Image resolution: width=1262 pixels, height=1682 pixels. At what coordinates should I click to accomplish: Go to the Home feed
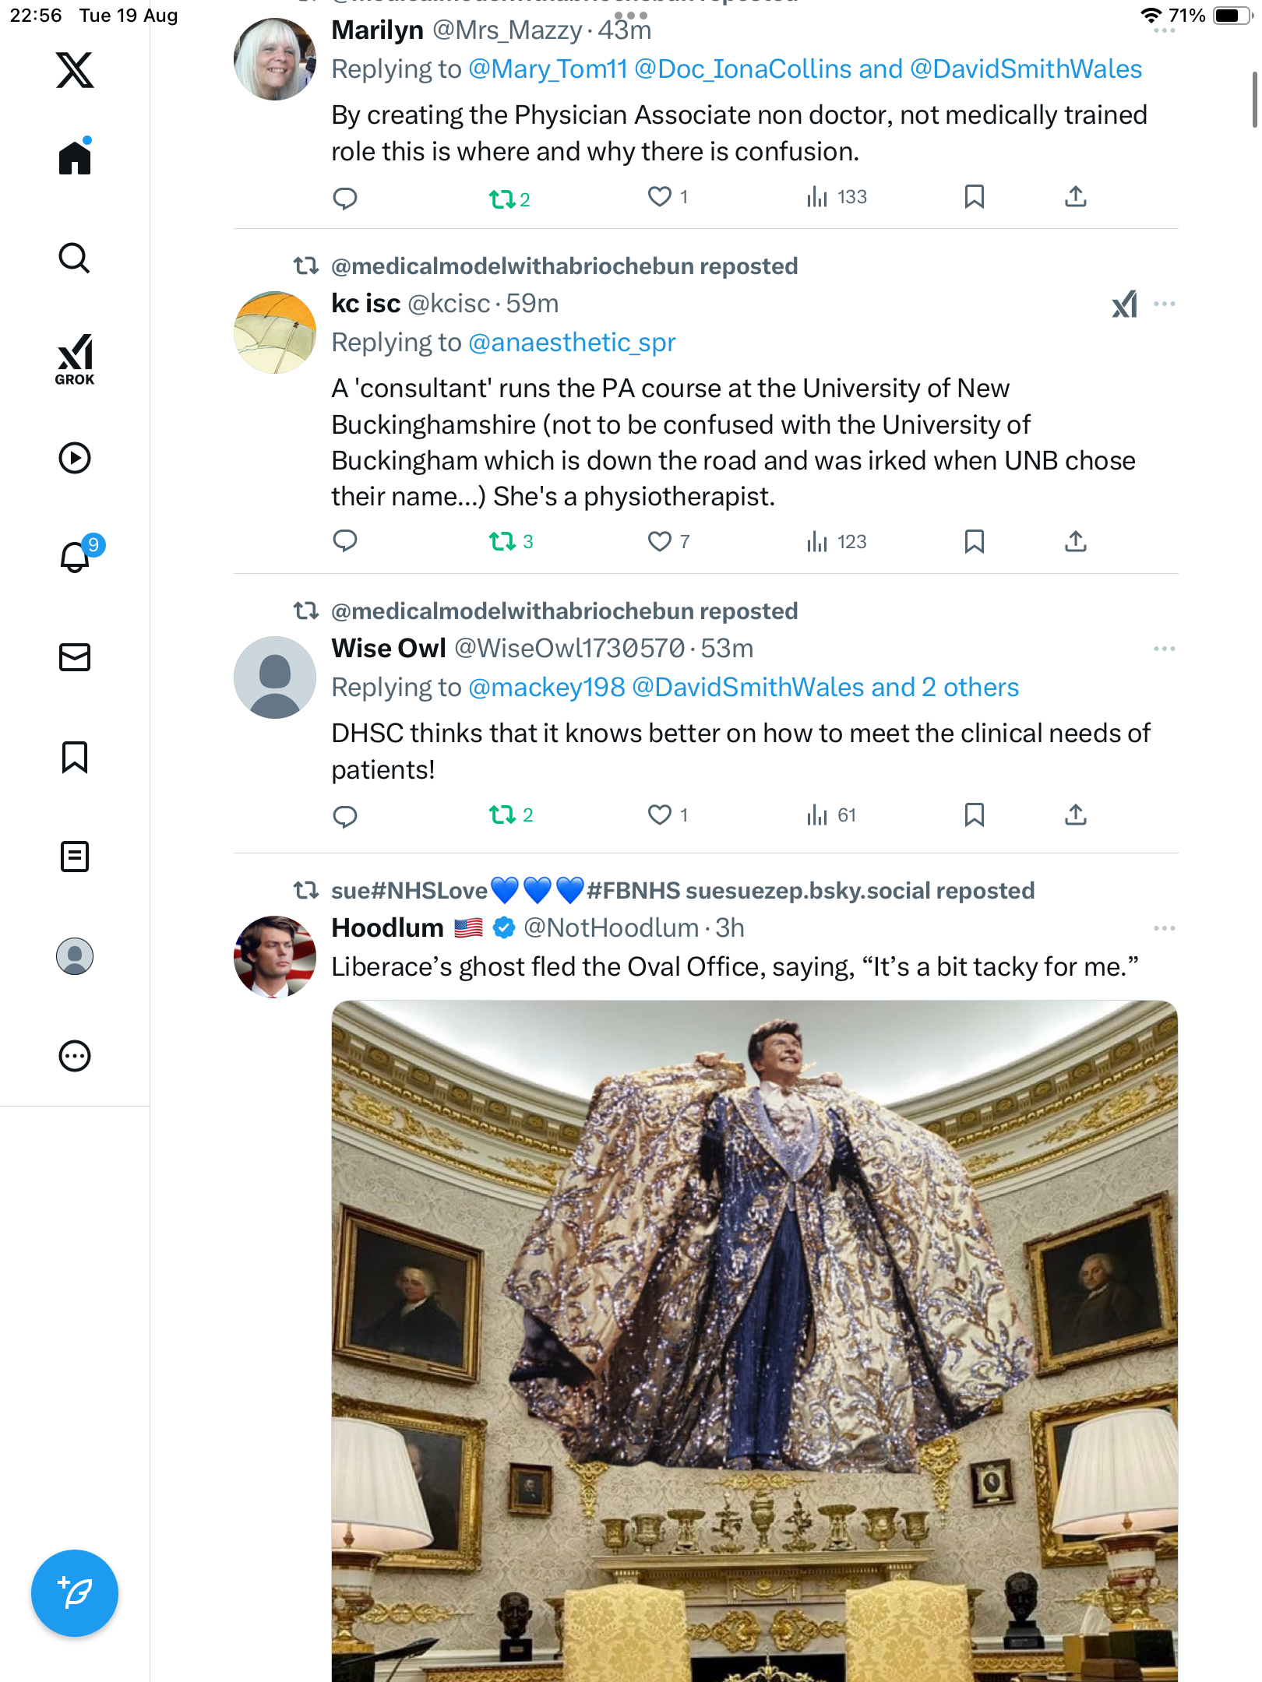75,158
